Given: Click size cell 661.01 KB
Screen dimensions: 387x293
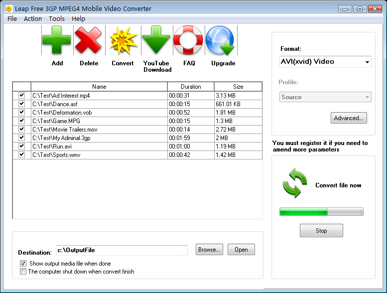Looking at the screenshot, I should tap(238, 104).
